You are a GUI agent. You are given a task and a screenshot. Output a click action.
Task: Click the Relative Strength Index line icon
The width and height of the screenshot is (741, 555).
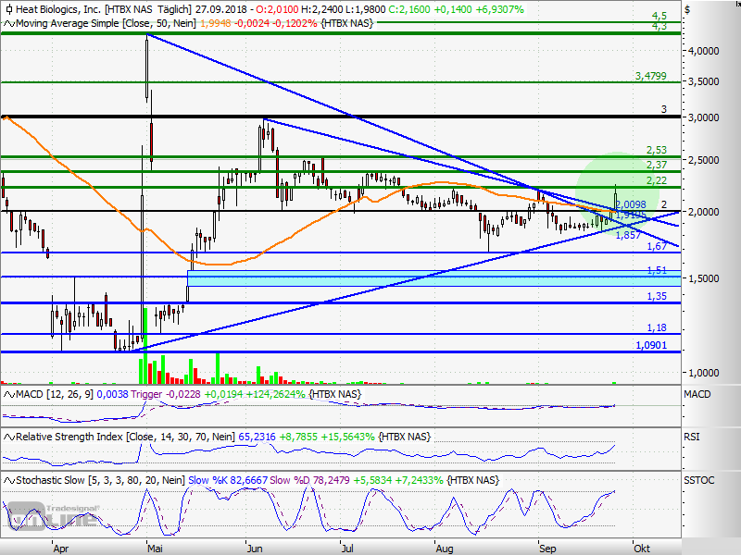(9, 437)
